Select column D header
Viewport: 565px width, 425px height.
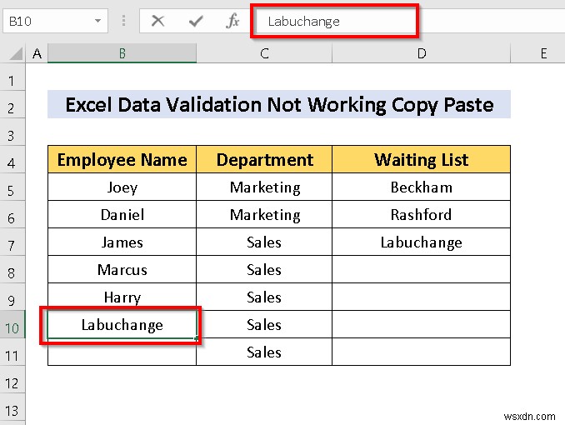click(421, 53)
